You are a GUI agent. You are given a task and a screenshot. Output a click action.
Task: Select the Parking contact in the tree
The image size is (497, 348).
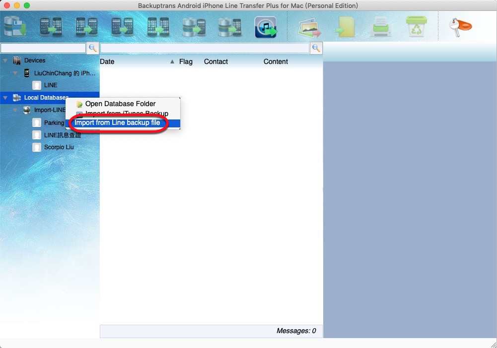click(x=54, y=123)
